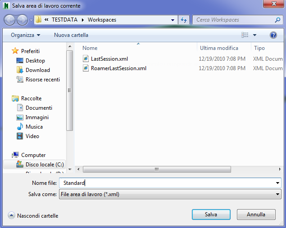Click the Disco locale (C:) drive icon

click(x=20, y=164)
